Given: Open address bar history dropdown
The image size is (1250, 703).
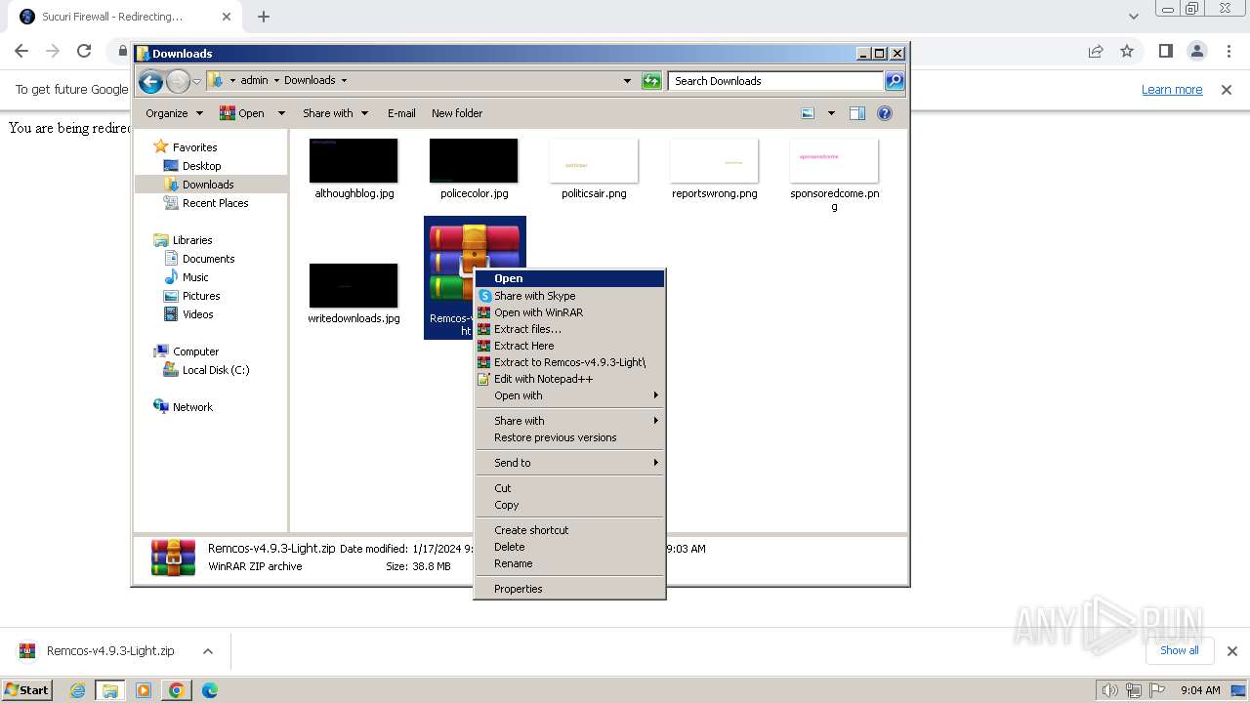Looking at the screenshot, I should [x=627, y=81].
